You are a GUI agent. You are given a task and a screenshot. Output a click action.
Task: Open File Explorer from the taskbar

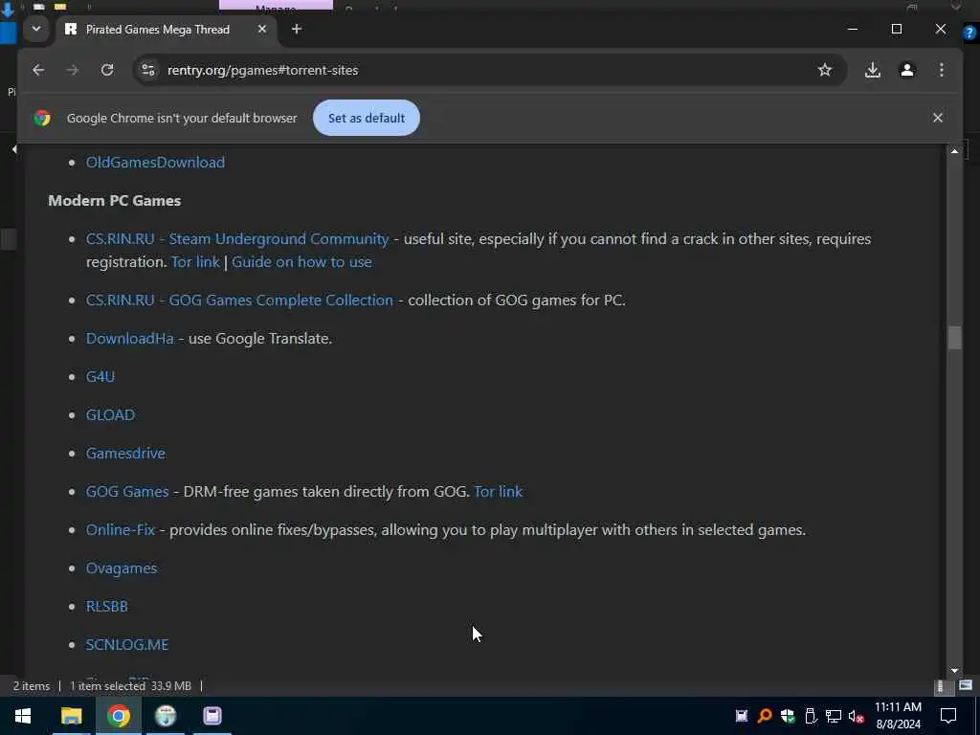pyautogui.click(x=71, y=716)
